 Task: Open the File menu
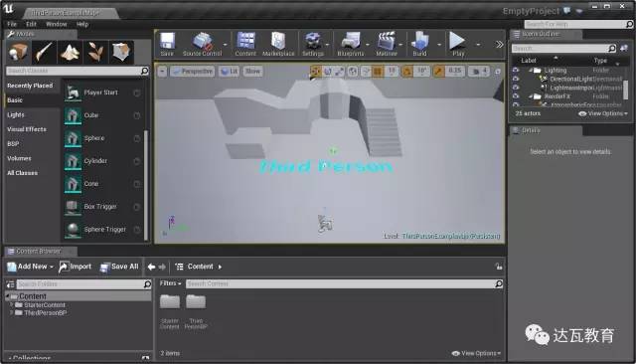tap(12, 24)
